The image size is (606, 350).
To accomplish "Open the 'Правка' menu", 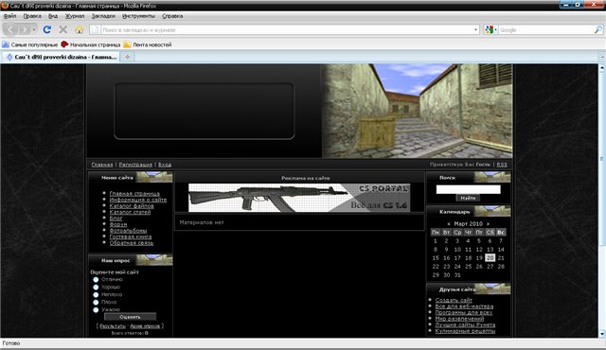I will [x=32, y=16].
